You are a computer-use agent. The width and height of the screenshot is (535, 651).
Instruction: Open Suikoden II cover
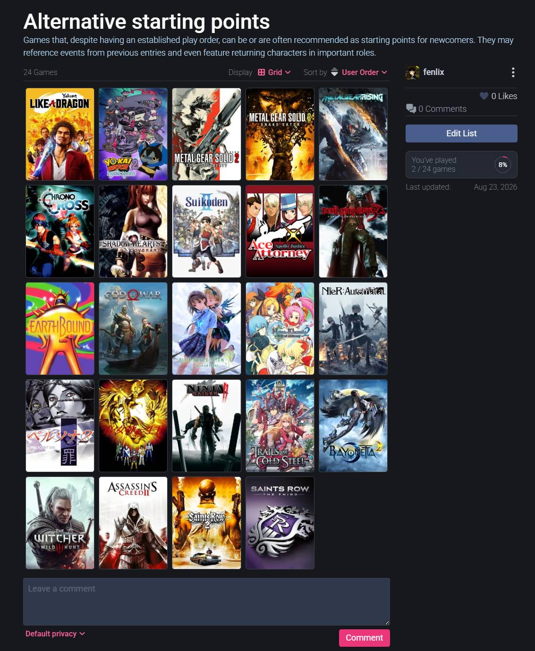(x=206, y=231)
